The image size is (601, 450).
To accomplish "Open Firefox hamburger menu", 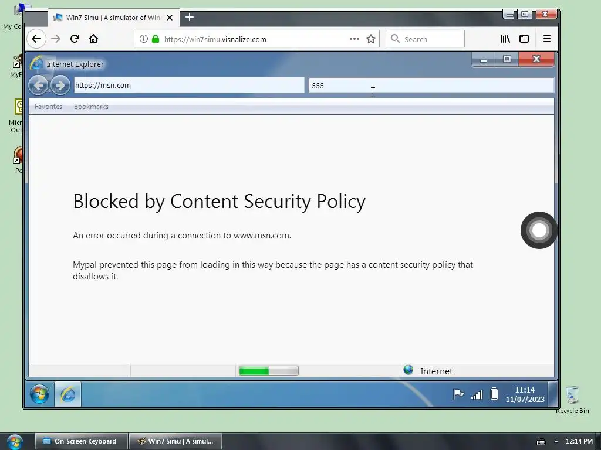I will point(547,39).
